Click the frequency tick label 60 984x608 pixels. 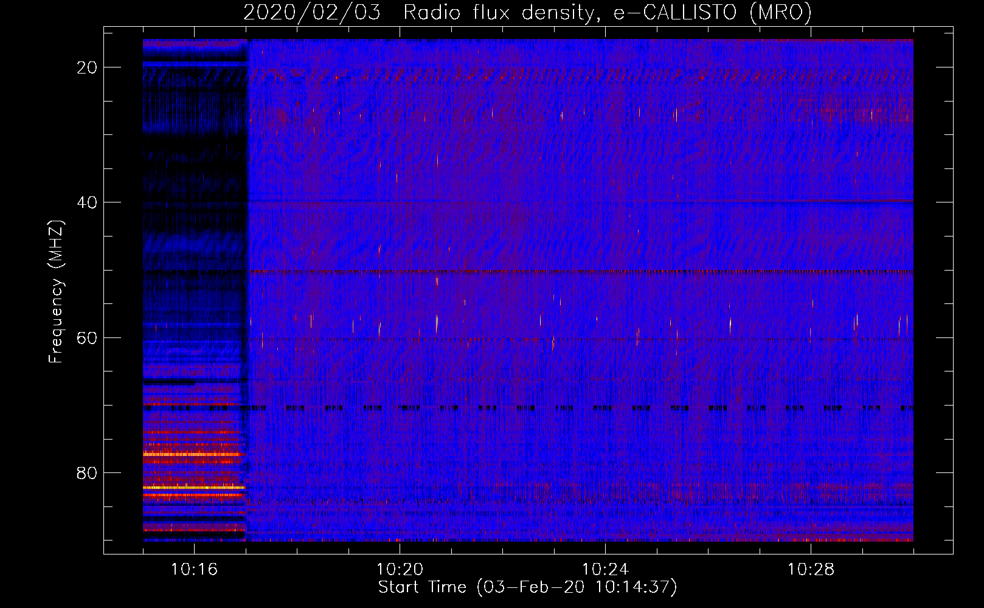tap(88, 338)
